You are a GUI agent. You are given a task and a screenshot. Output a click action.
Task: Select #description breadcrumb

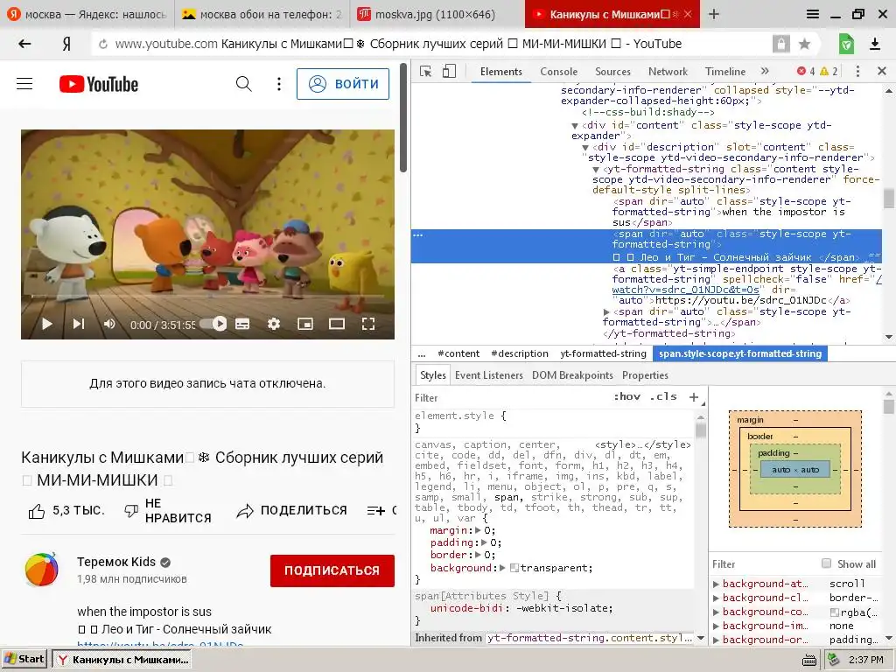click(x=520, y=353)
